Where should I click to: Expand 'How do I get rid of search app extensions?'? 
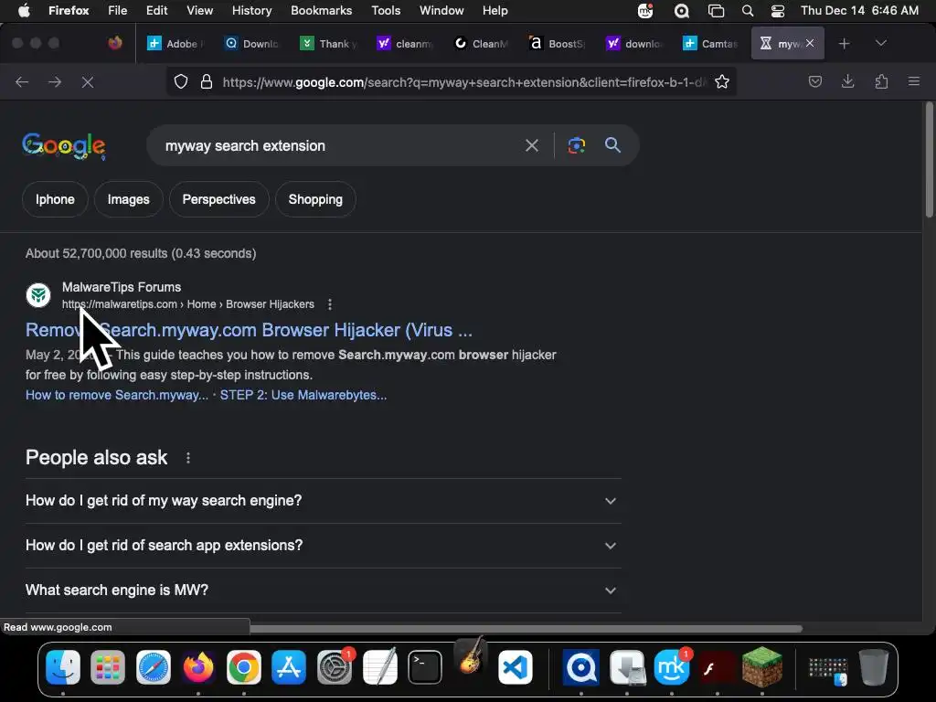(323, 546)
